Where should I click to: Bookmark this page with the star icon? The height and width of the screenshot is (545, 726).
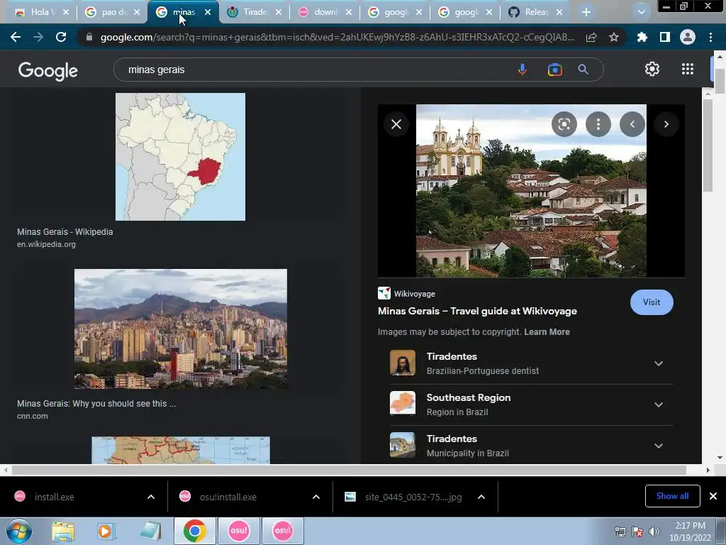[614, 37]
